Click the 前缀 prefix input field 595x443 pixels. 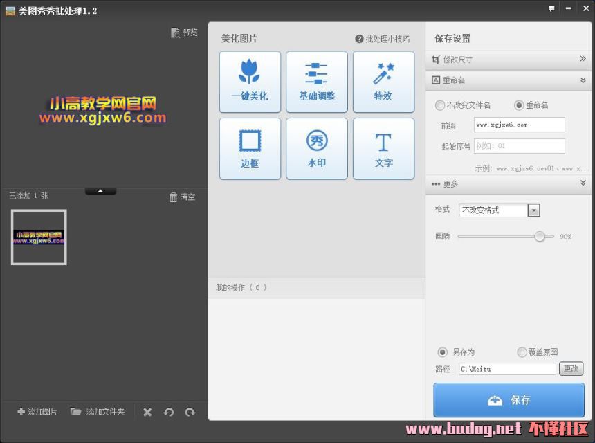click(x=519, y=125)
